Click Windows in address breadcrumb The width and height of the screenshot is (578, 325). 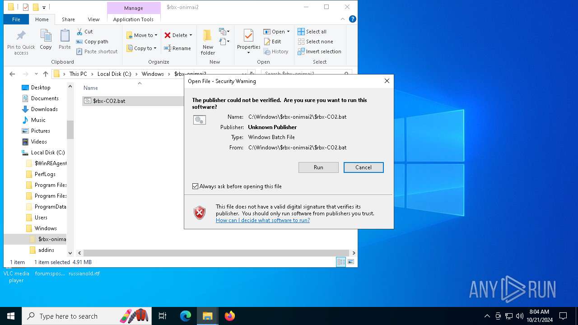pos(153,74)
